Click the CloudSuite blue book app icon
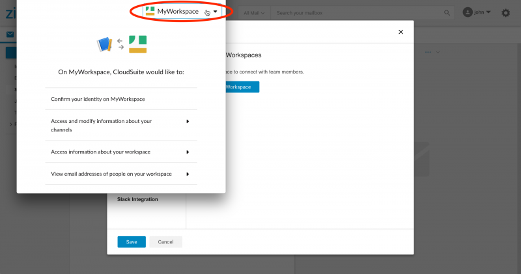The width and height of the screenshot is (521, 274). click(x=105, y=44)
